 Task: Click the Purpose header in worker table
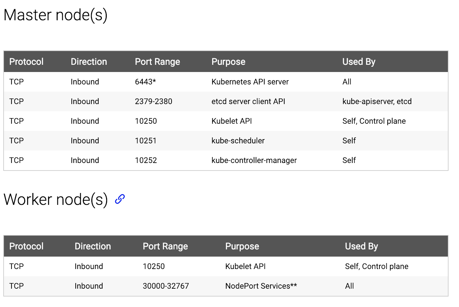tap(242, 246)
